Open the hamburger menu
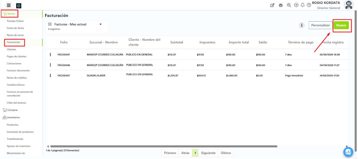The image size is (358, 159). 9,5
